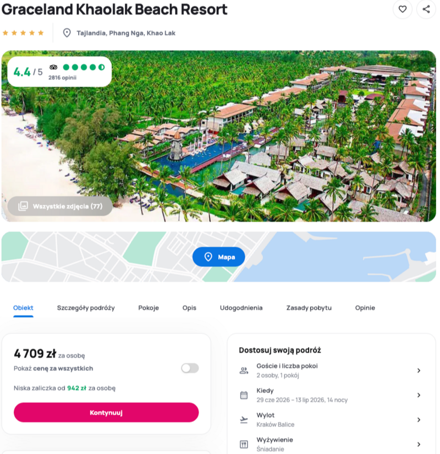Open the resort aerial photo
Image resolution: width=440 pixels, height=454 pixels.
tap(218, 136)
